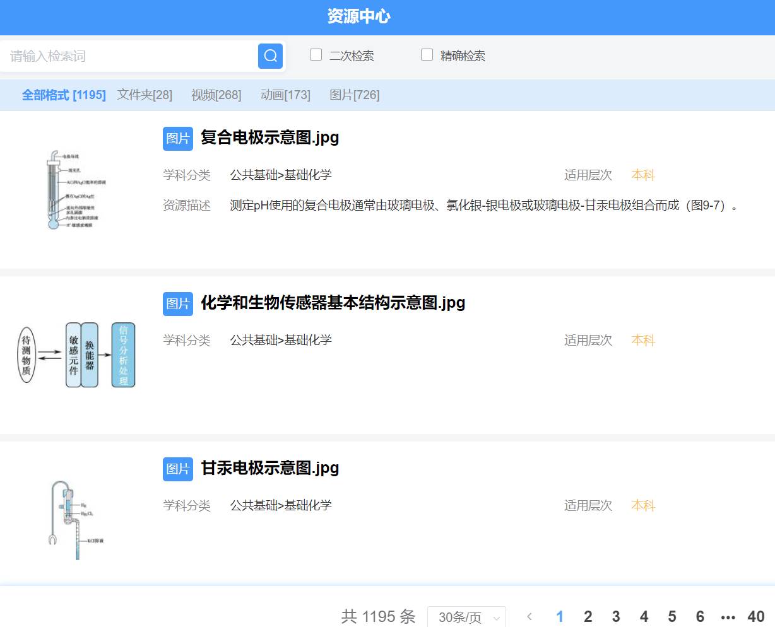Jump to last page 40

(755, 616)
